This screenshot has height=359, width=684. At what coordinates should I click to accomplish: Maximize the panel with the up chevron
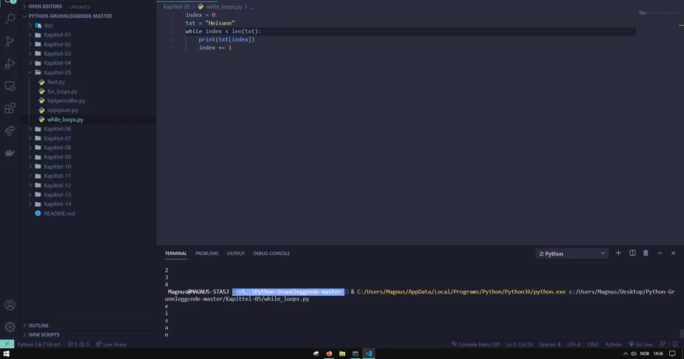pos(659,253)
